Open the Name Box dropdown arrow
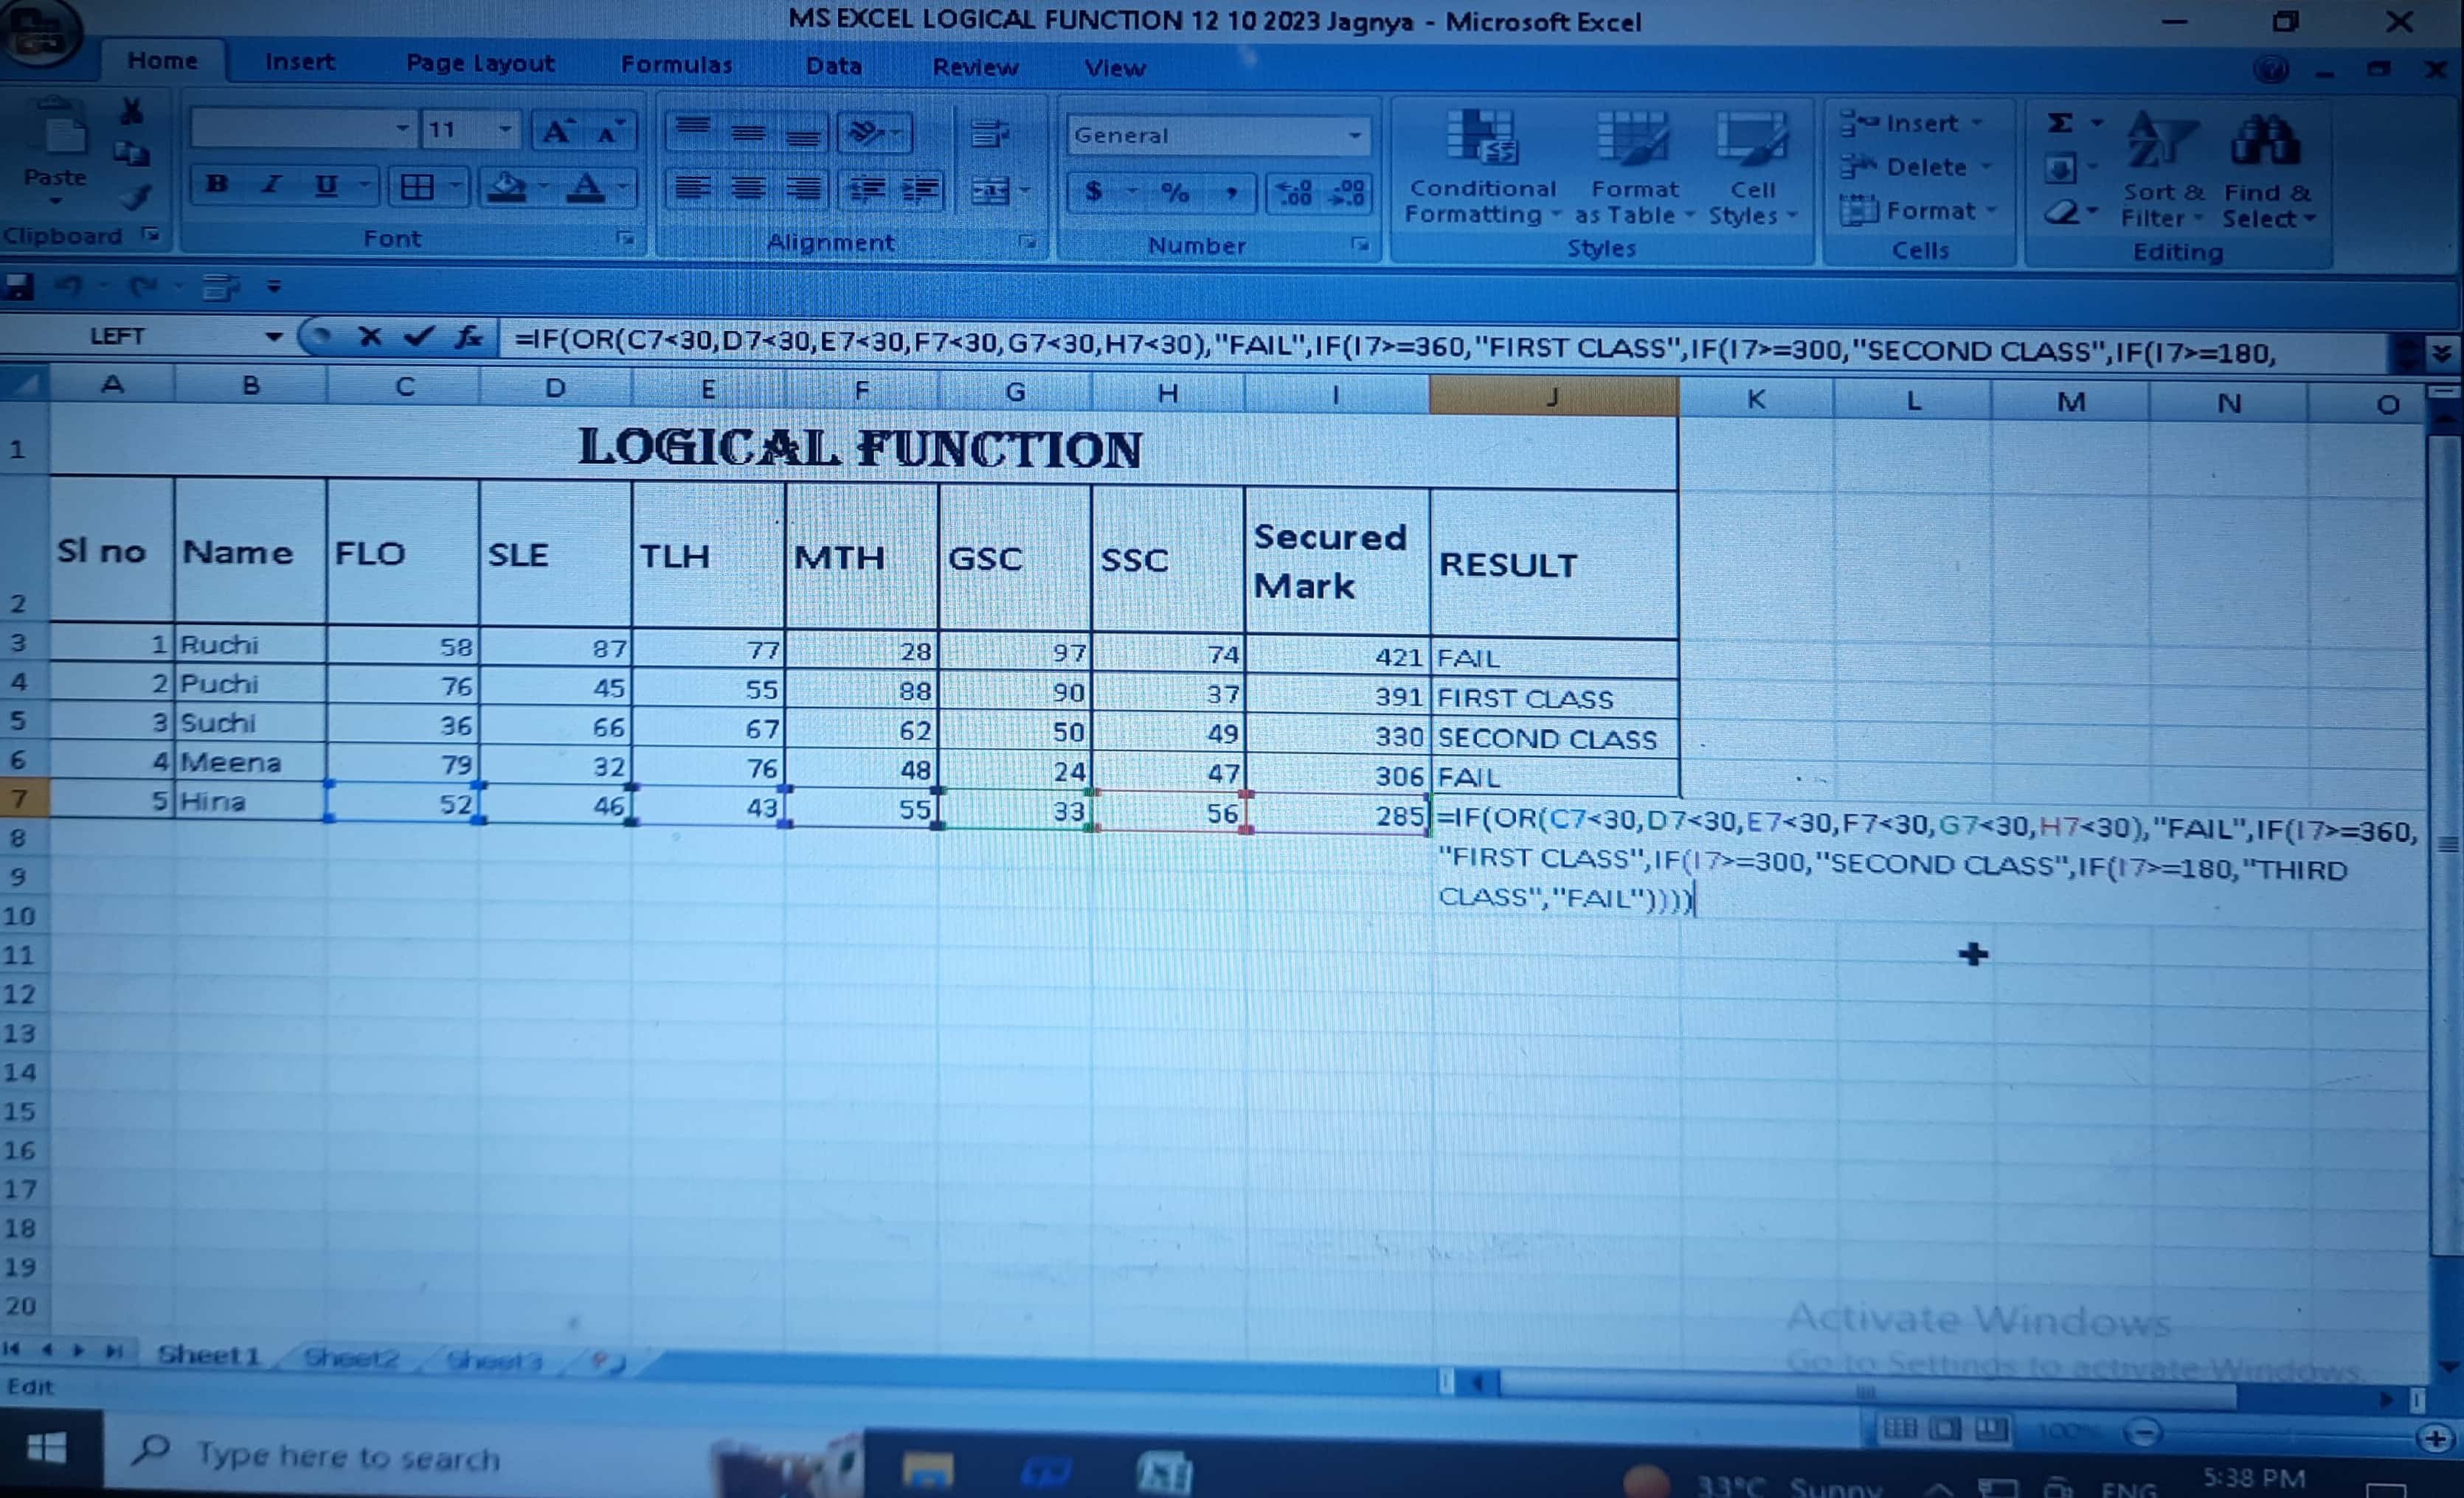 point(273,337)
